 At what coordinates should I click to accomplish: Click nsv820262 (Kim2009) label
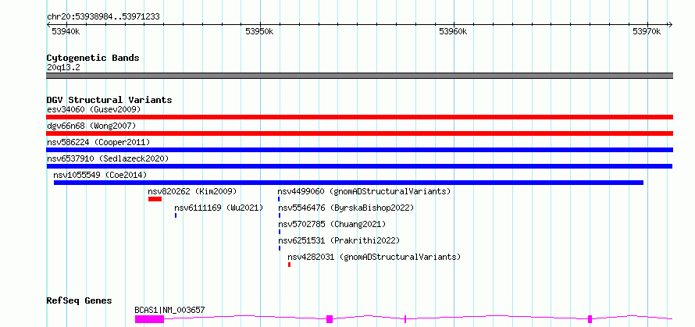[x=192, y=191]
